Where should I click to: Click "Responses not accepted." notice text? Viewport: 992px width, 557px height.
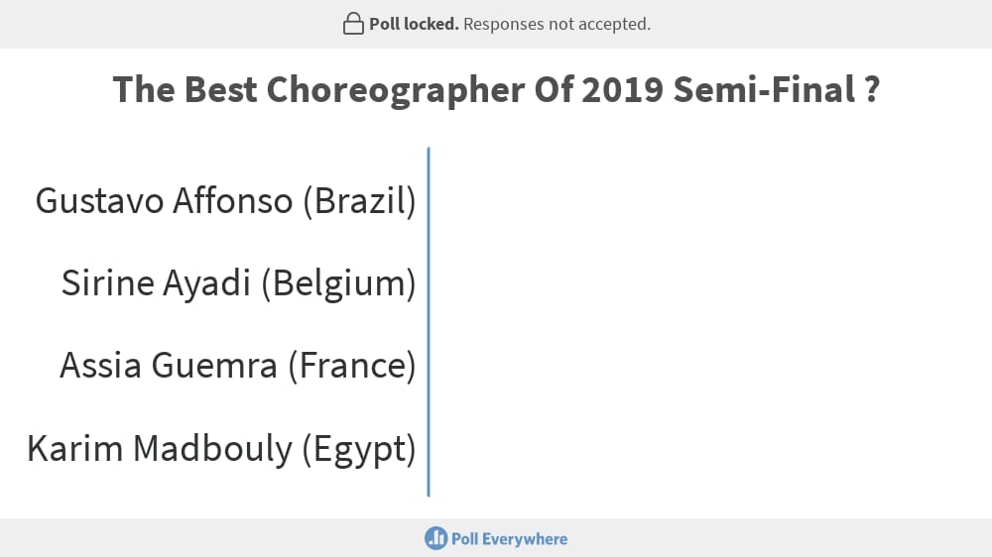click(557, 24)
